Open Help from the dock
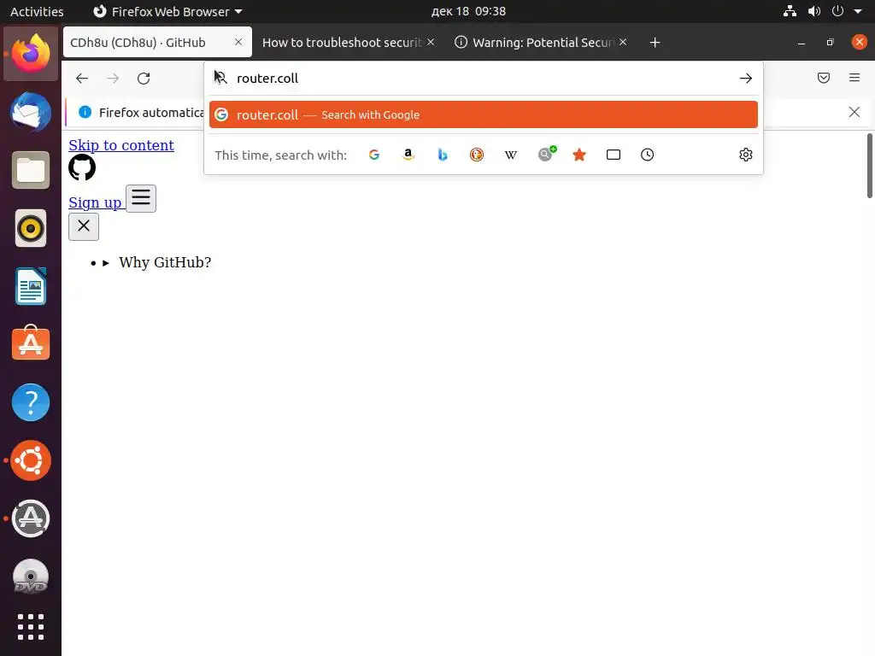The width and height of the screenshot is (875, 656). 31,402
